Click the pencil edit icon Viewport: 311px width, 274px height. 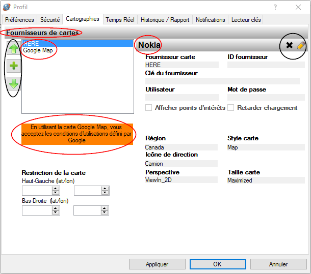pos(300,45)
